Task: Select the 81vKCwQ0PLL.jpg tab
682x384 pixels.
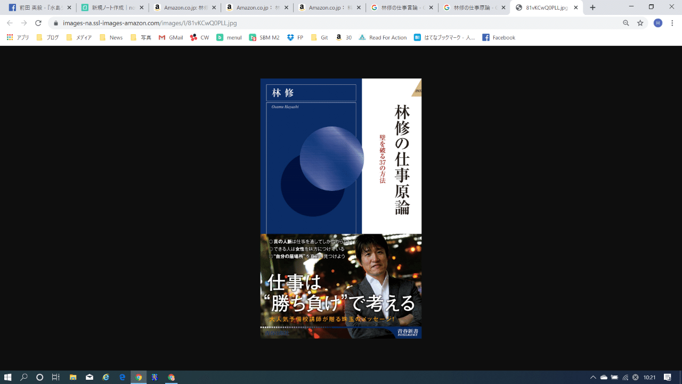Action: 547,8
